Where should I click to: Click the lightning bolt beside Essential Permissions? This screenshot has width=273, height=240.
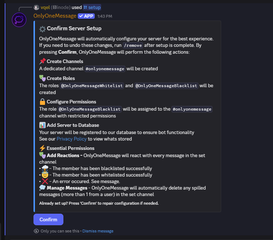pyautogui.click(x=42, y=148)
